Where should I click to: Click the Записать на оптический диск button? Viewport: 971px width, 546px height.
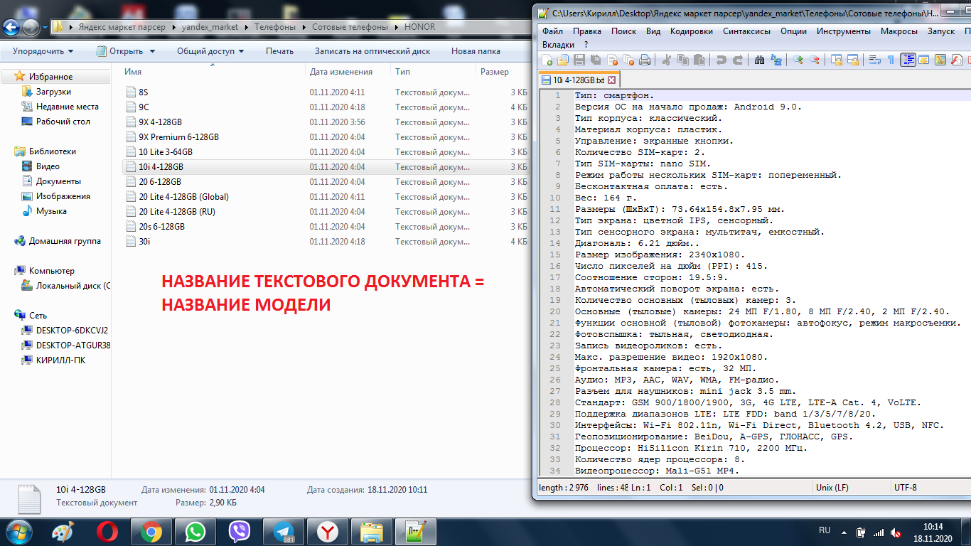tap(372, 51)
